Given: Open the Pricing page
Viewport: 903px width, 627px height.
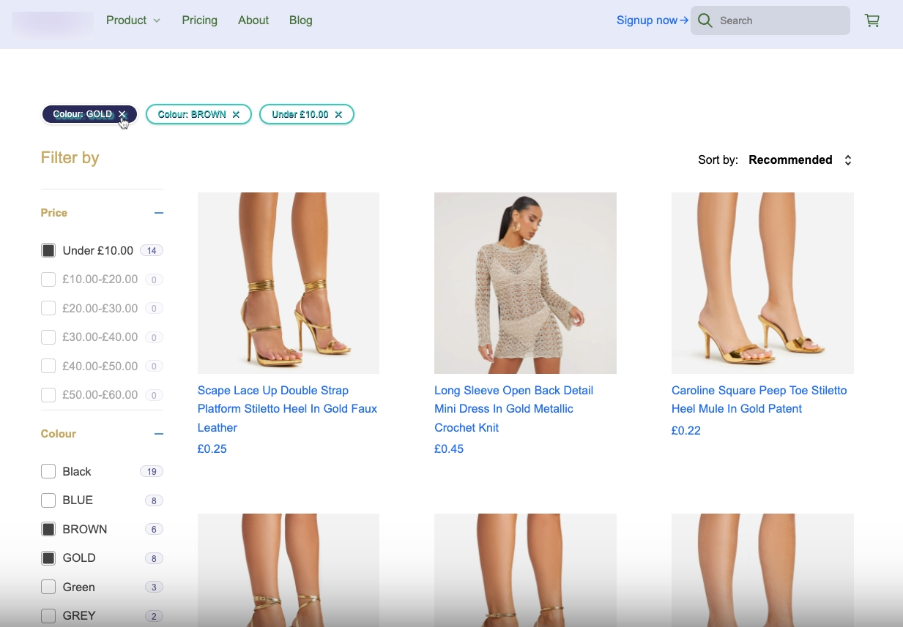Looking at the screenshot, I should click(199, 20).
